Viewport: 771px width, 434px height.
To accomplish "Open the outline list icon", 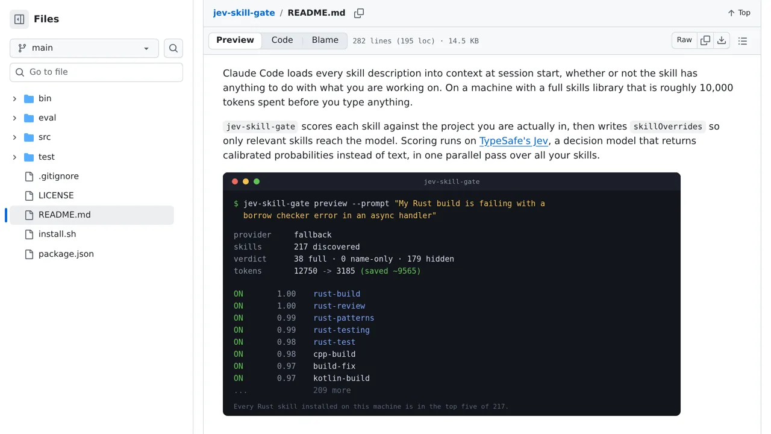I will pyautogui.click(x=743, y=41).
